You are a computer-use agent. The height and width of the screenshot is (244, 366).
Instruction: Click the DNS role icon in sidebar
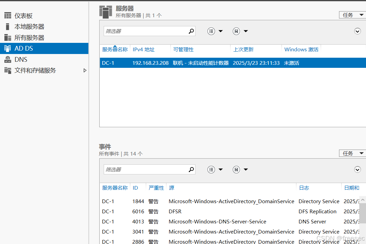(x=8, y=59)
